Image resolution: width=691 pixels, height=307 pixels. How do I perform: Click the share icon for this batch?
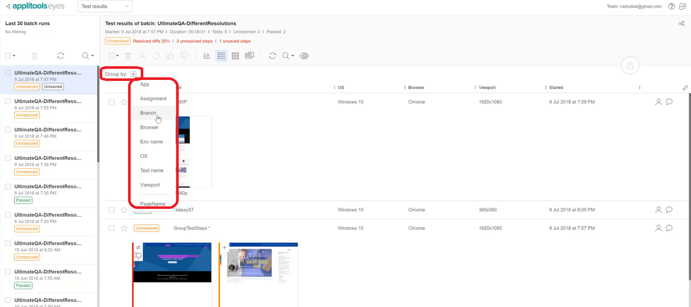[681, 24]
